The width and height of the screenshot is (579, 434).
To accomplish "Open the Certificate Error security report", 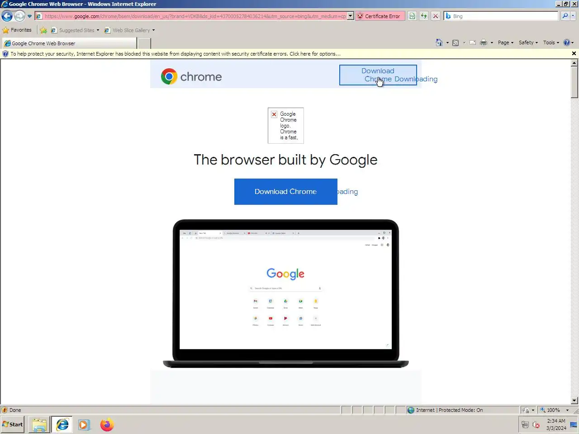I will click(x=380, y=16).
